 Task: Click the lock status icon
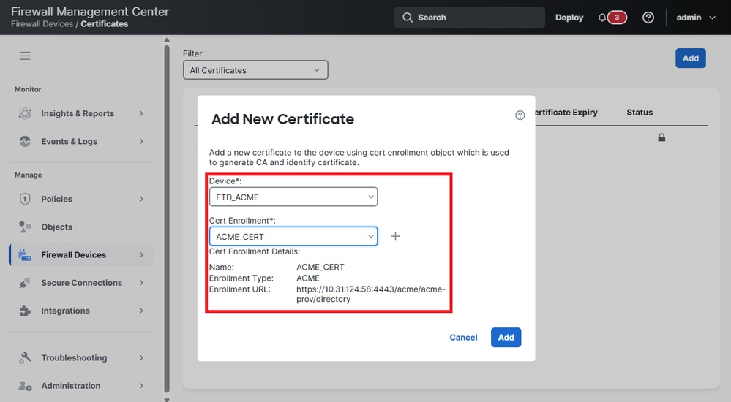click(x=661, y=137)
